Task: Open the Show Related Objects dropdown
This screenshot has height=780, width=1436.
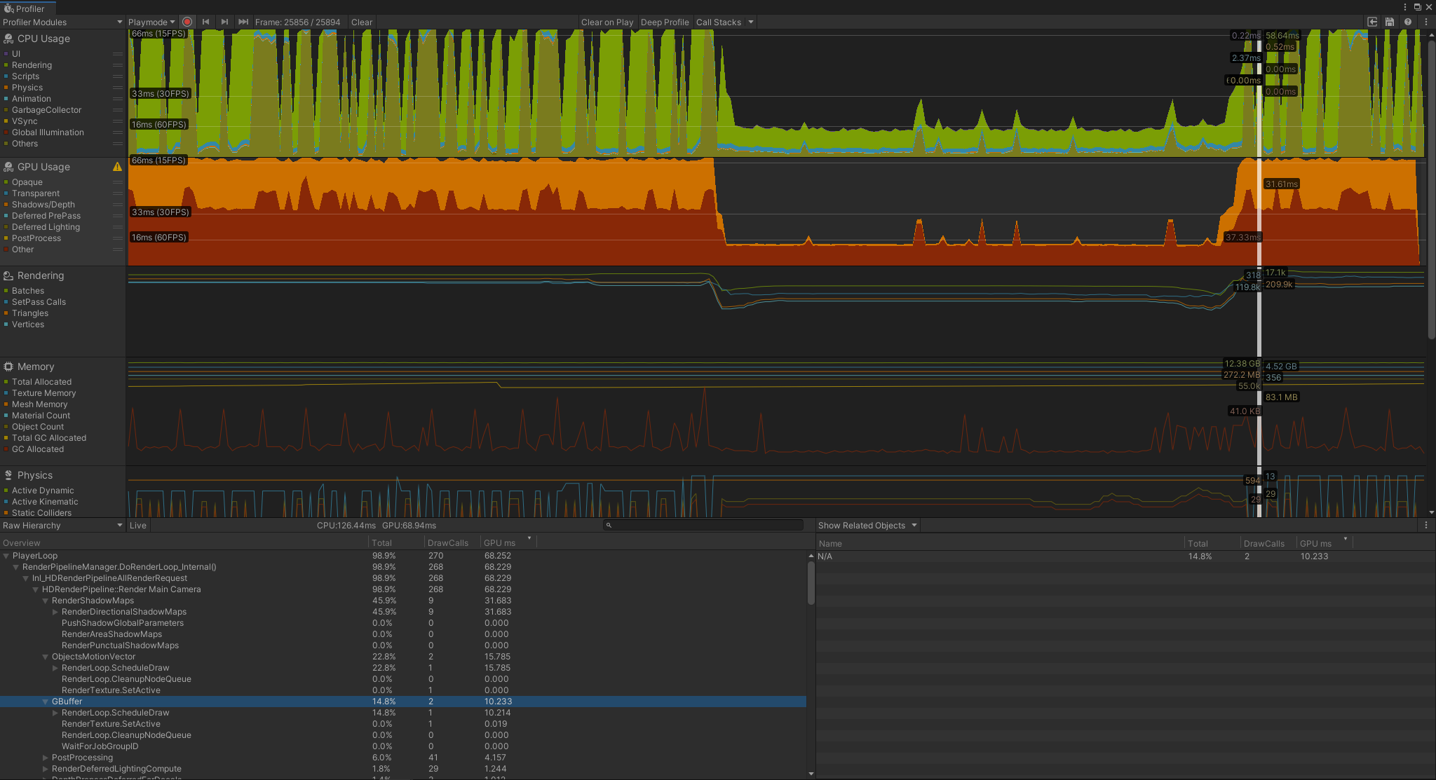Action: click(867, 525)
